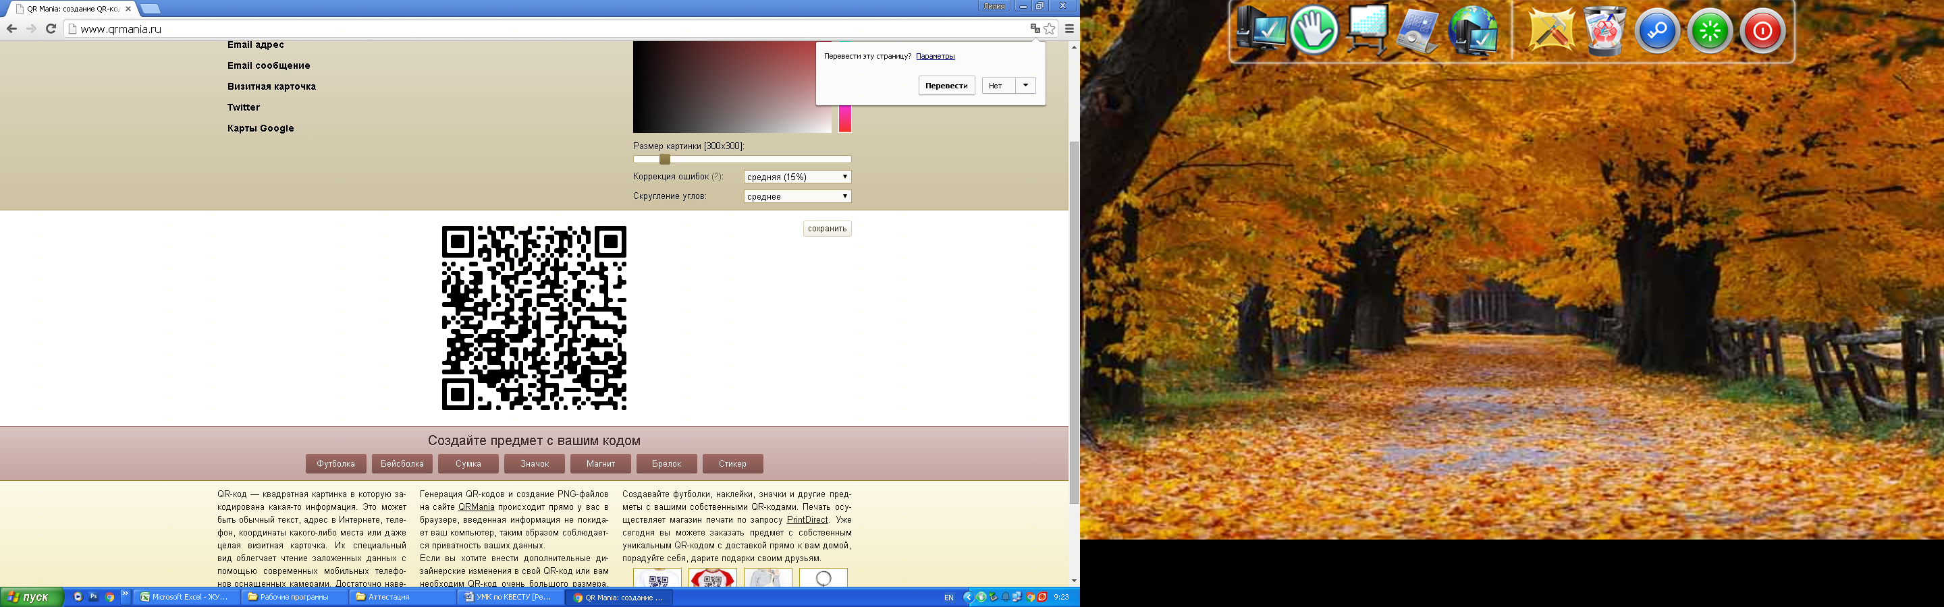Image resolution: width=1944 pixels, height=607 pixels.
Task: Click the question mark next to Коррекция ошибок
Action: [717, 177]
